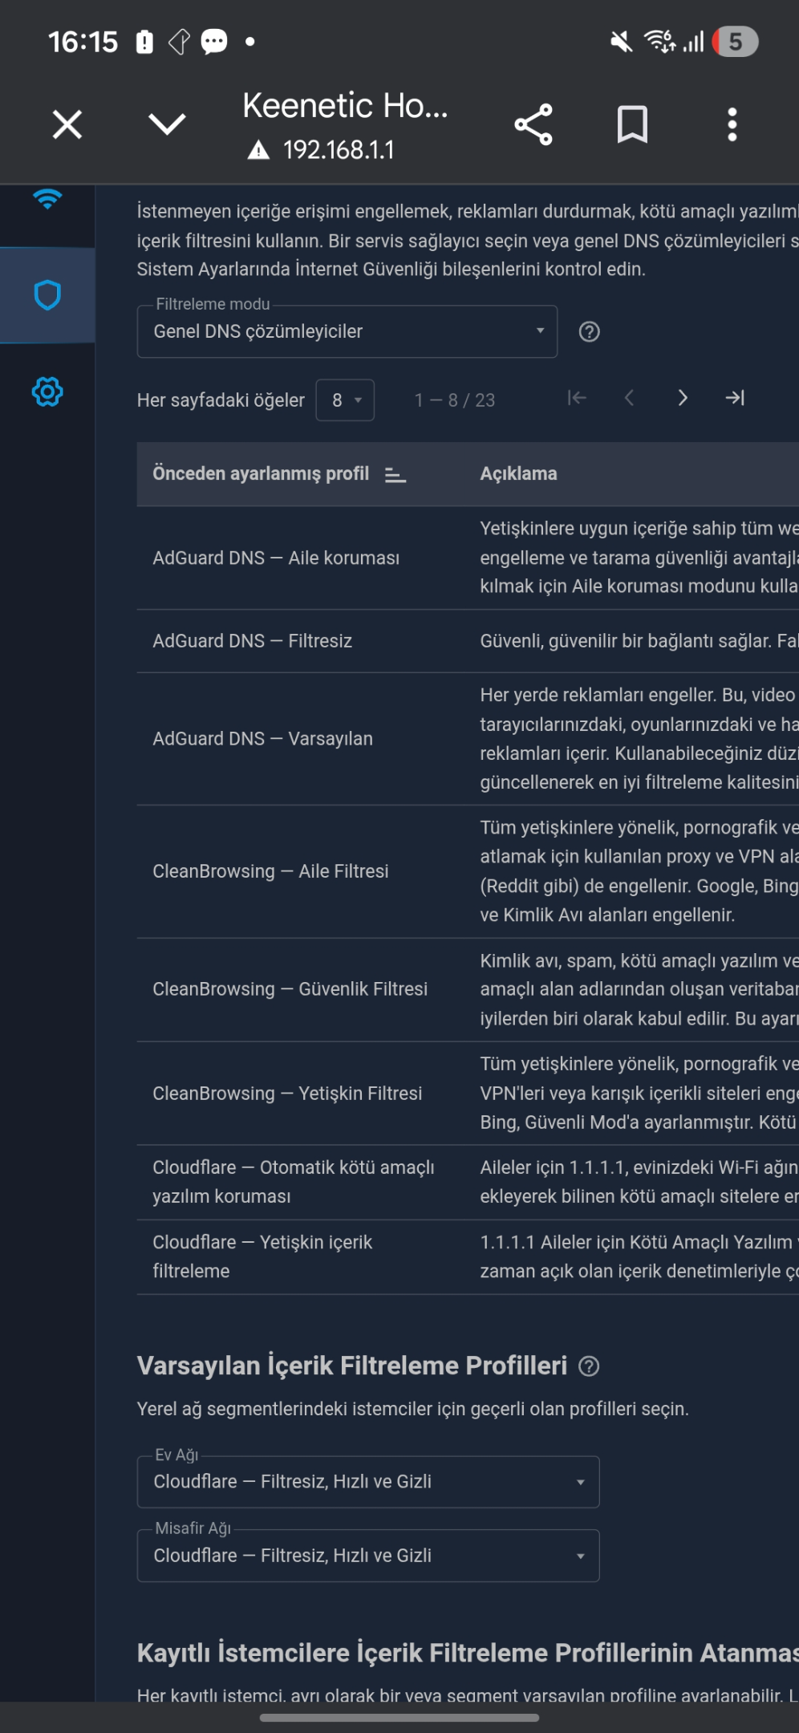The width and height of the screenshot is (799, 1733).
Task: Expand the browser chevron down menu
Action: click(167, 124)
